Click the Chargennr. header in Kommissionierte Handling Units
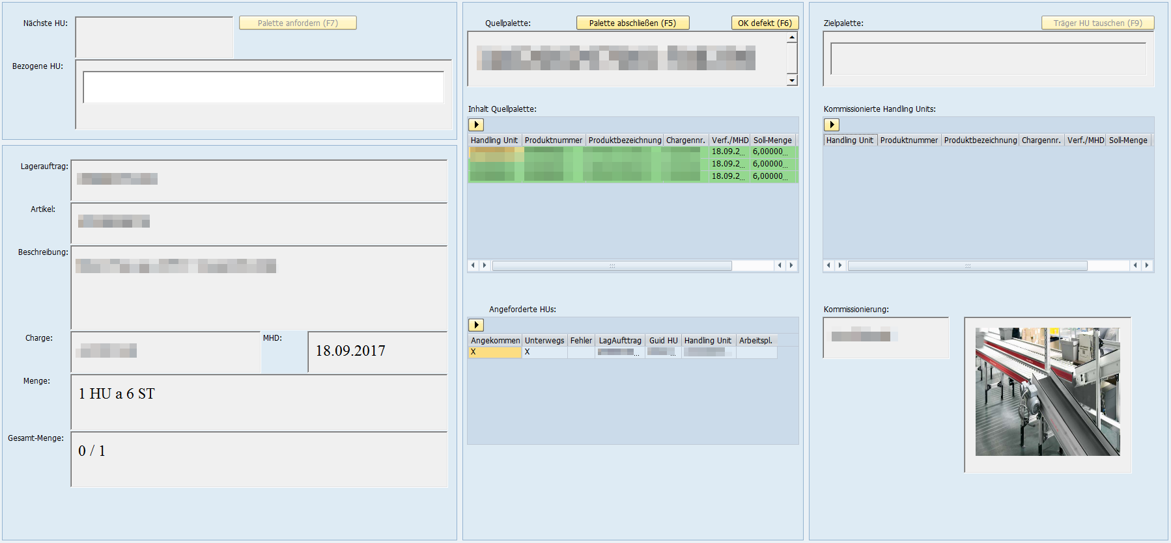This screenshot has height=543, width=1171. [x=1041, y=140]
